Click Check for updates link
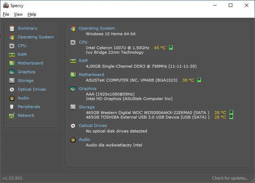Viewport: 255px width, 183px height. point(230,178)
